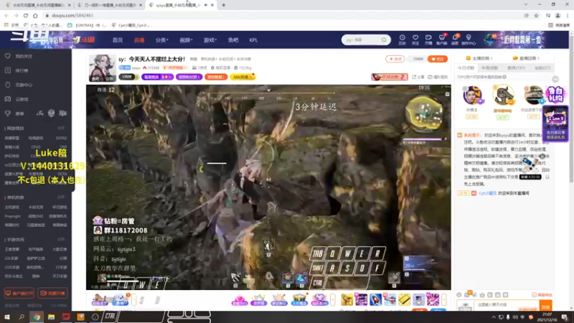Open the Windows Start menu
The image size is (574, 323).
7,317
